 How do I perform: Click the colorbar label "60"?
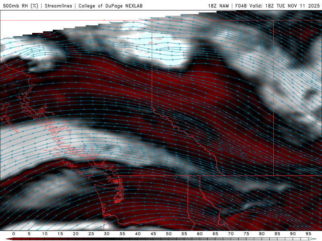200,234
